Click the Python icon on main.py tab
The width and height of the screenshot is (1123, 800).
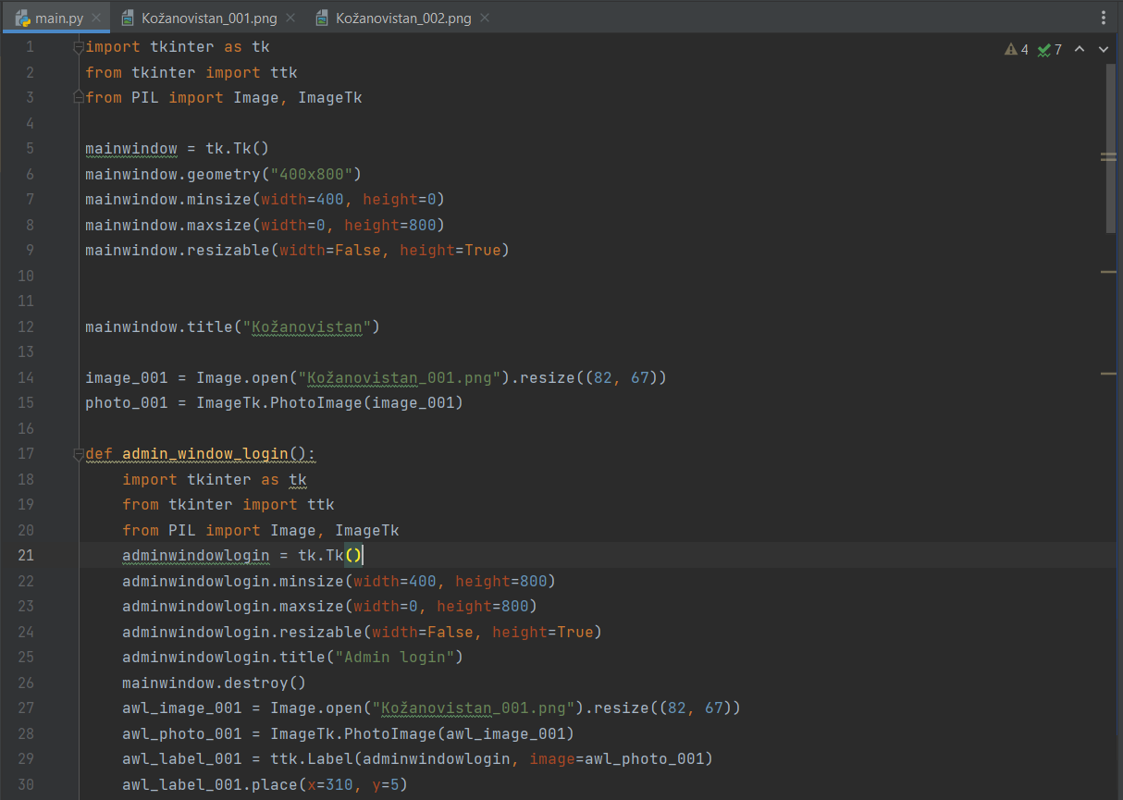coord(24,17)
